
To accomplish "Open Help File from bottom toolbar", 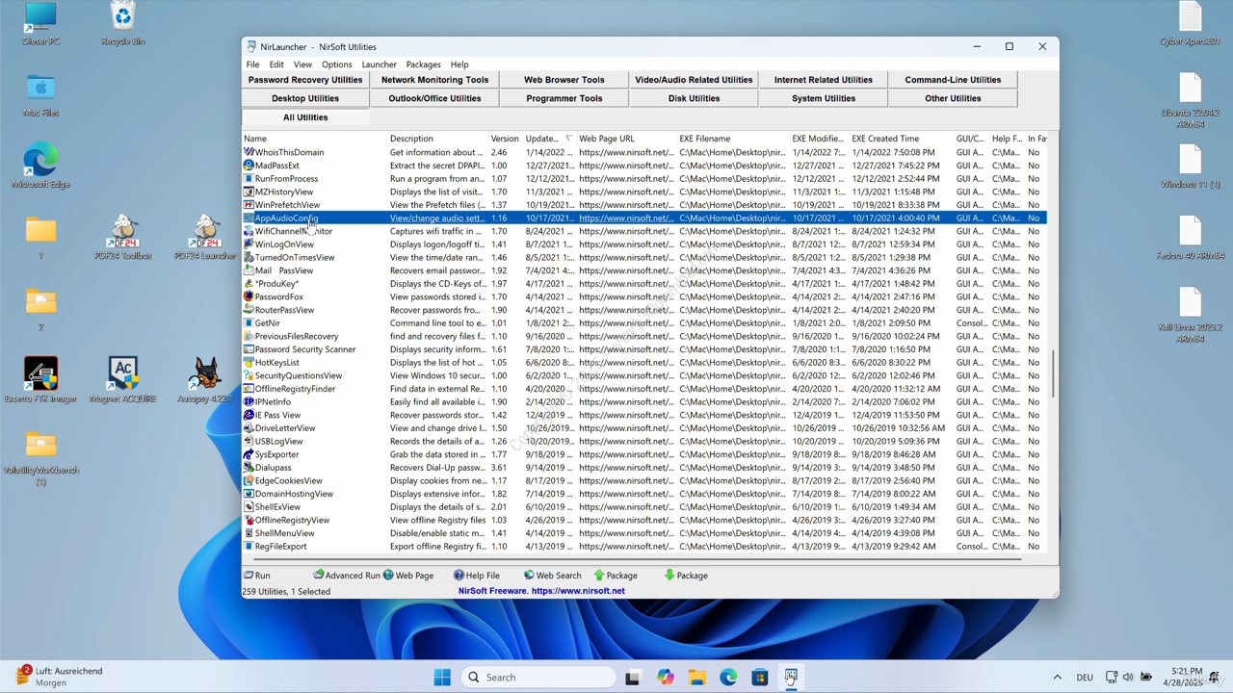I will (x=477, y=576).
